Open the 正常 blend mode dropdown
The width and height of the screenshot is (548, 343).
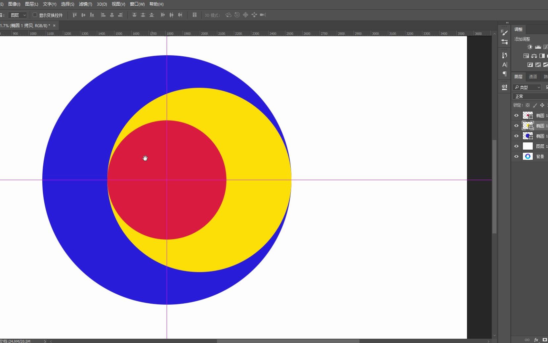[x=530, y=96]
